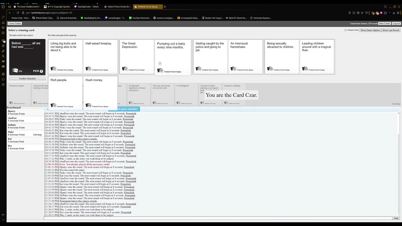Open sidebar settings gear icon

3,84
